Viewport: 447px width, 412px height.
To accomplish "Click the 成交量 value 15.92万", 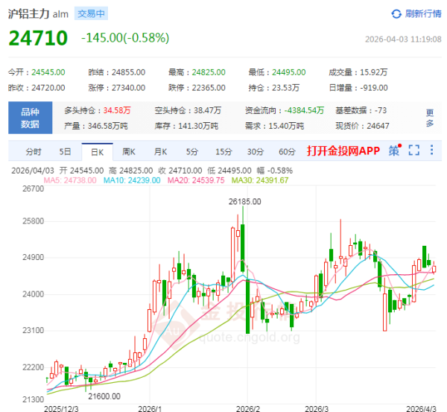I will point(373,72).
